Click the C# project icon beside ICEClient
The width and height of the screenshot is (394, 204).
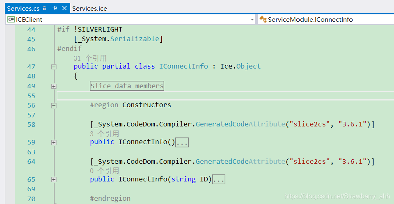(11, 19)
